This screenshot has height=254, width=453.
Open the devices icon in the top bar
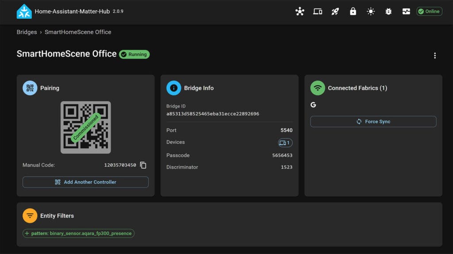317,11
